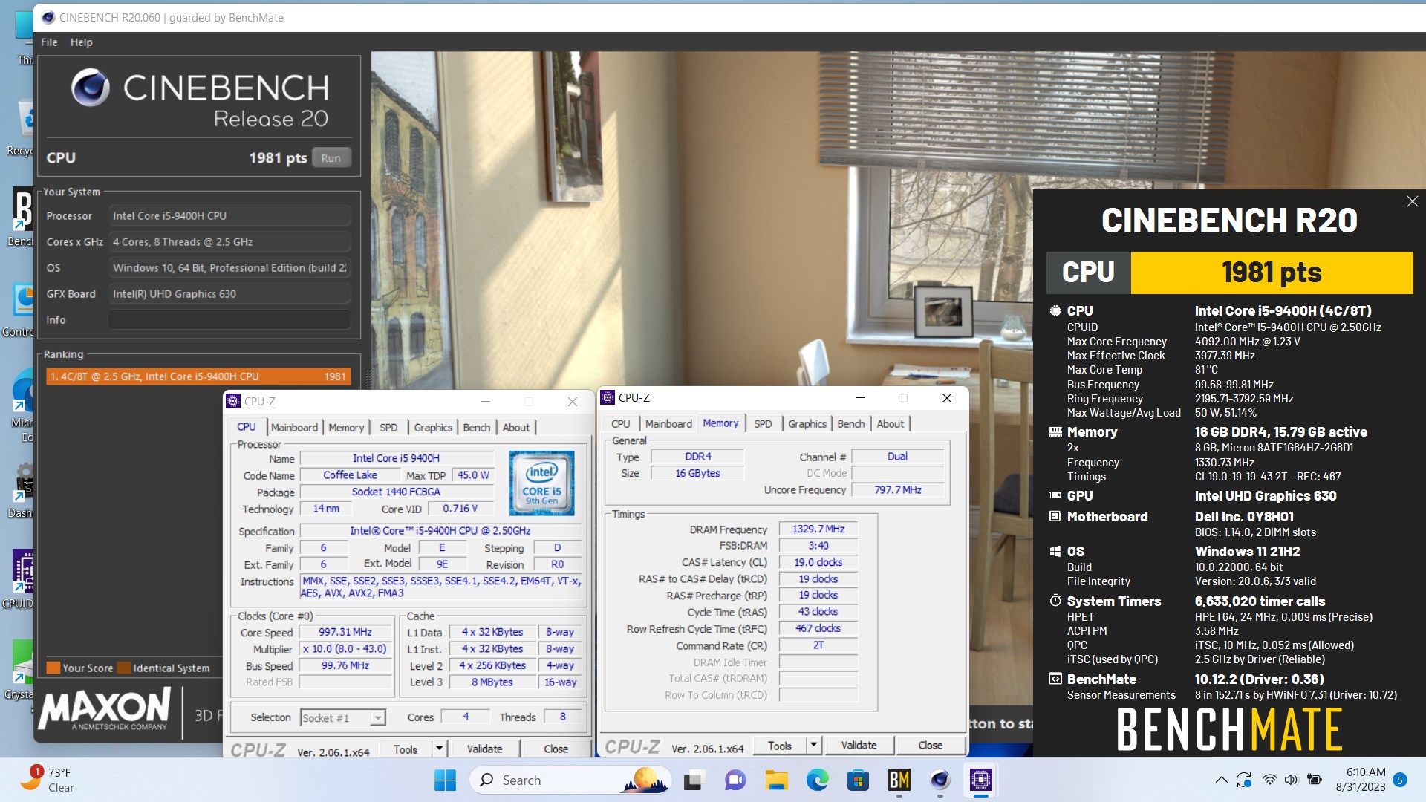Click the BenchMate System Timers clock icon
Image resolution: width=1426 pixels, height=802 pixels.
pos(1055,601)
